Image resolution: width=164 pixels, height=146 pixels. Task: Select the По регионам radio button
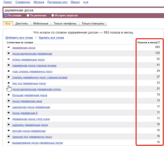click(x=28, y=16)
